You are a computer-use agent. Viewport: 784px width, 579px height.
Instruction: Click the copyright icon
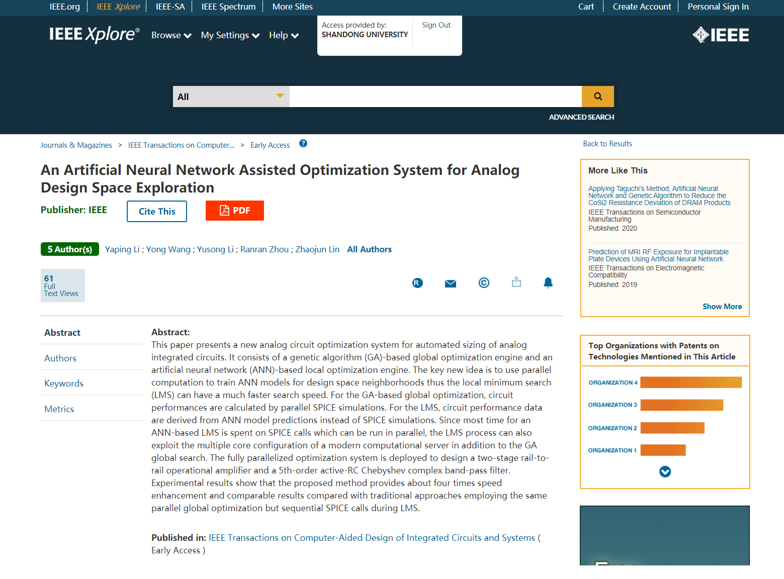(483, 283)
